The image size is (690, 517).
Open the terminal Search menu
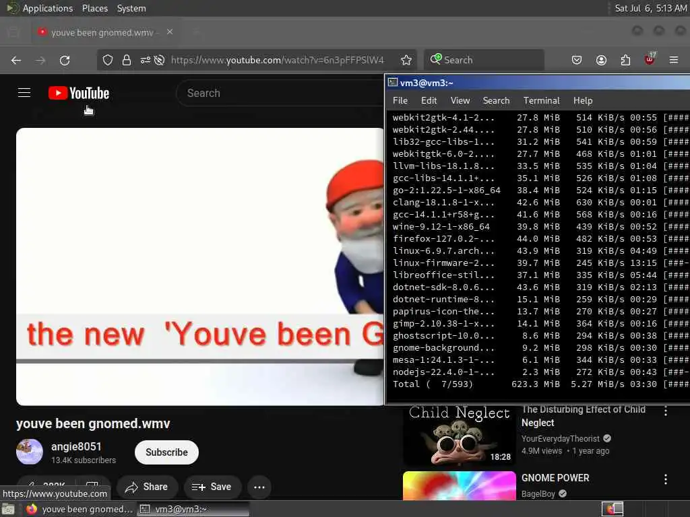[496, 101]
